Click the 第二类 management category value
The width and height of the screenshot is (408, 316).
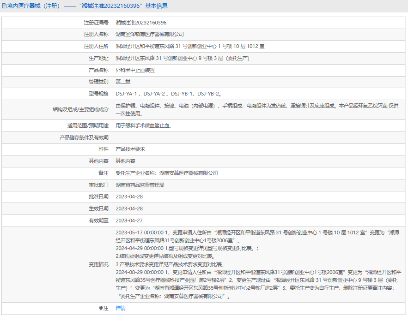click(123, 82)
